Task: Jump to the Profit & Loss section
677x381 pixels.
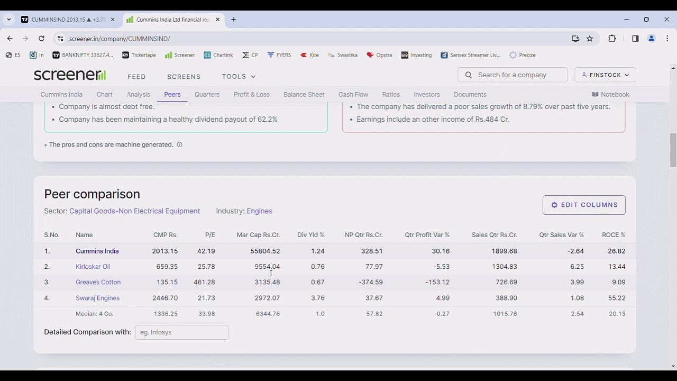Action: 252,94
